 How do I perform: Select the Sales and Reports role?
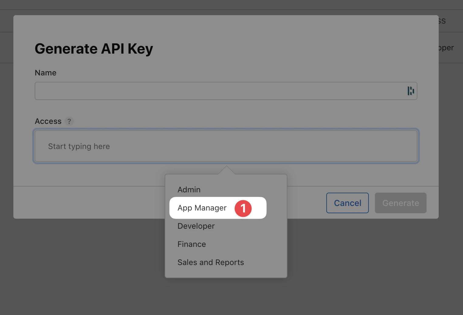tap(211, 262)
